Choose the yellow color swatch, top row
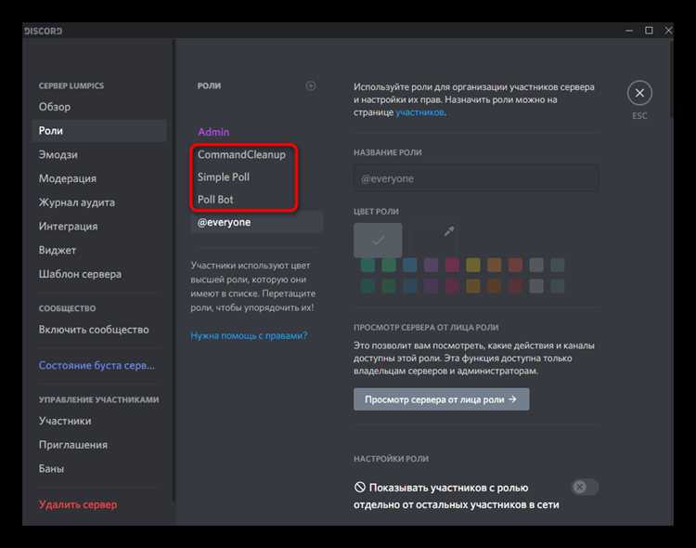Image resolution: width=696 pixels, height=548 pixels. coord(473,265)
